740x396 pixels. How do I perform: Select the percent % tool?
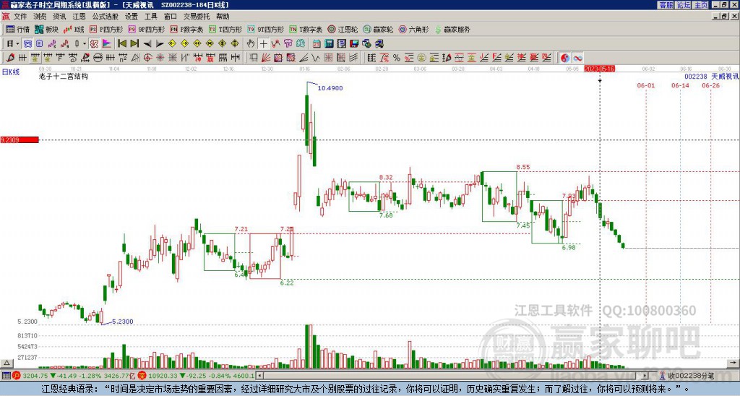tap(397, 58)
